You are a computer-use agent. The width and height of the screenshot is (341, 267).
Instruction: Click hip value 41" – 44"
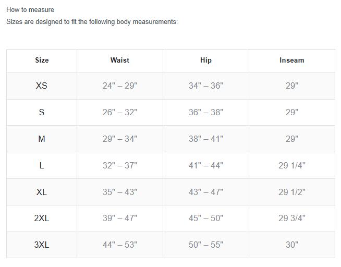coord(206,165)
